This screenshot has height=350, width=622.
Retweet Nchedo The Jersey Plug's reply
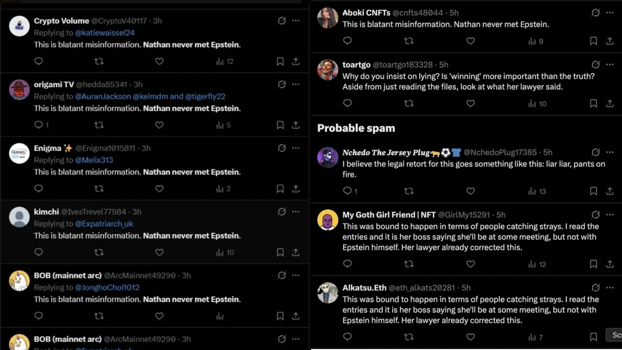pos(409,191)
